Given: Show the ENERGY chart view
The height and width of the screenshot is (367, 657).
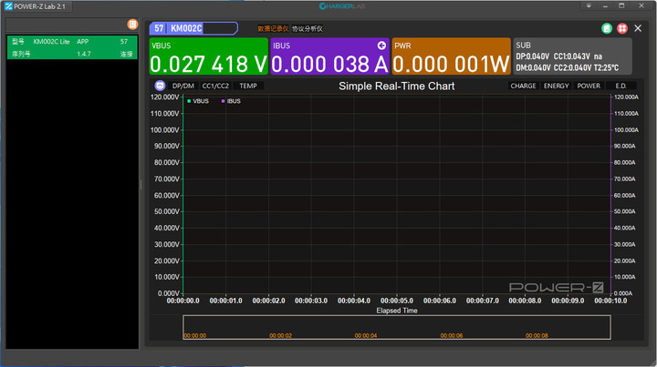Looking at the screenshot, I should click(x=556, y=86).
